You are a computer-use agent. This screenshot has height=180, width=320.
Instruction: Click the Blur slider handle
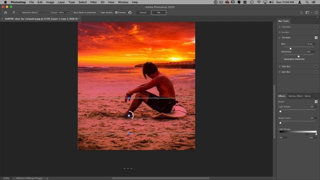click(x=290, y=48)
